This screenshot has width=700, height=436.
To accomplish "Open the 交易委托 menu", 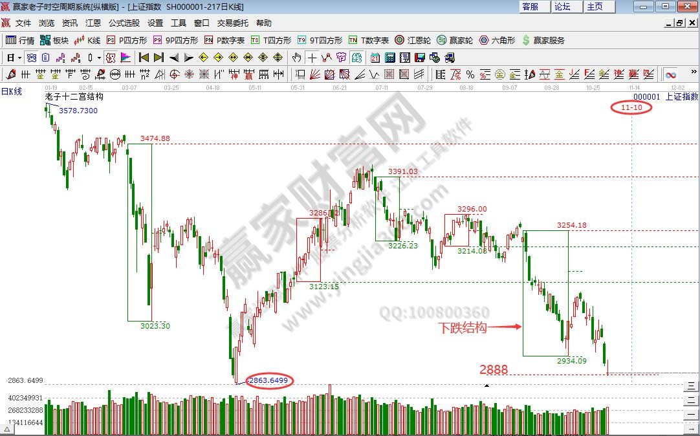I will [232, 23].
